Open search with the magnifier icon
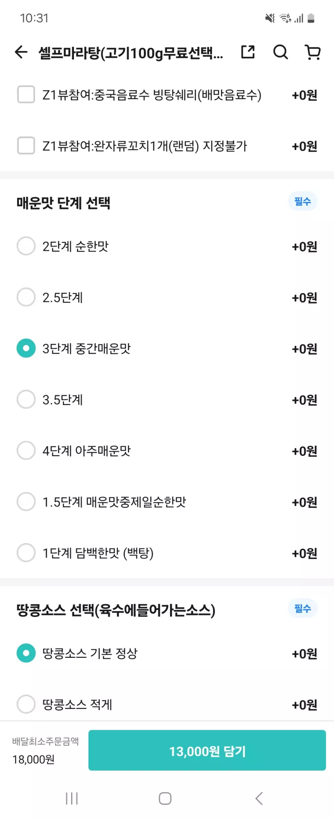The image size is (334, 818). click(x=281, y=52)
